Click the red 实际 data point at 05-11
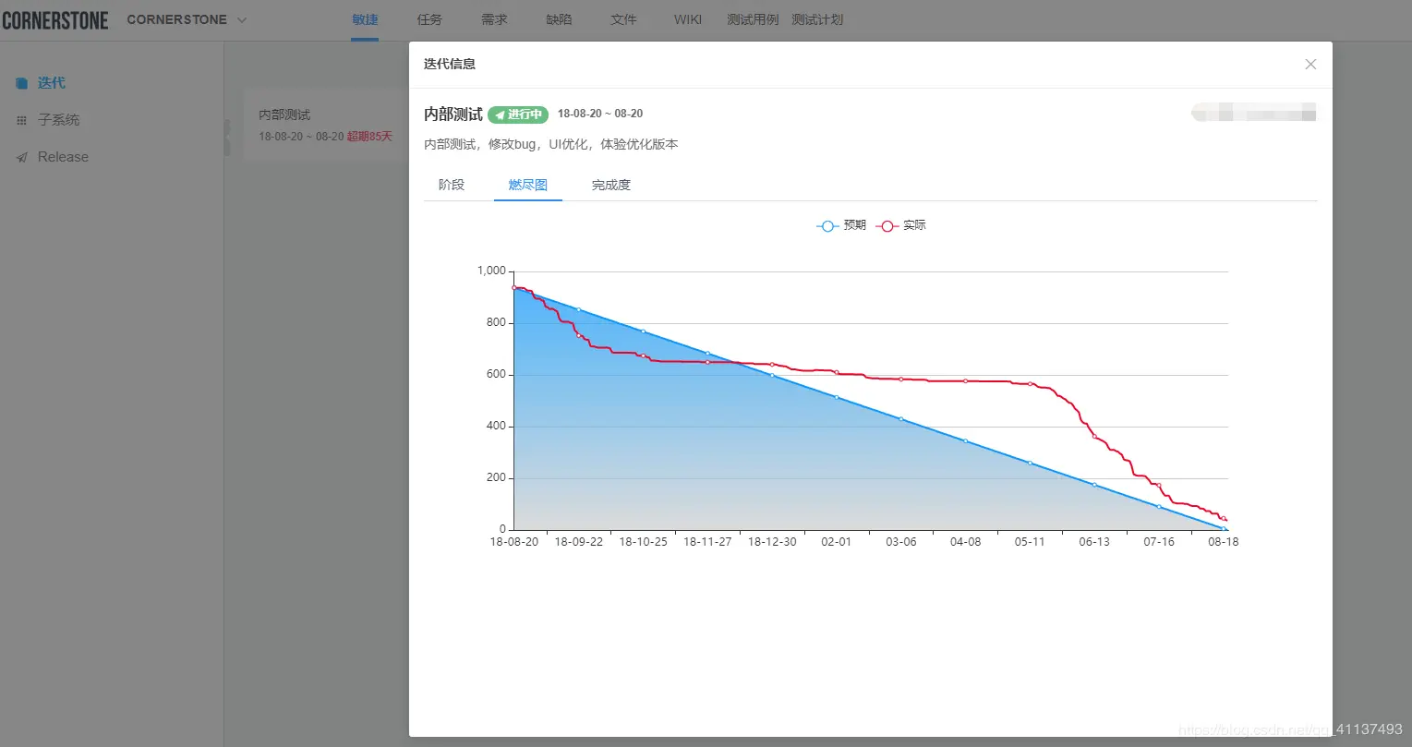1412x747 pixels. coord(1030,383)
